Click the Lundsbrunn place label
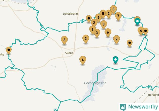Screen dimensions: 159x111 pyautogui.click(x=70, y=14)
